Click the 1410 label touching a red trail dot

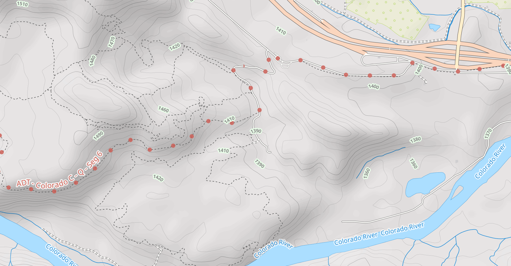point(229,120)
